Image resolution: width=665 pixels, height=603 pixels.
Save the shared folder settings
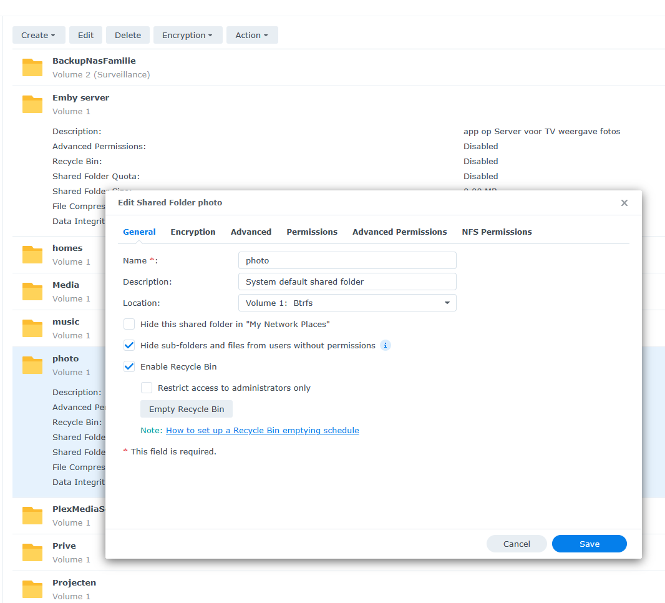click(x=589, y=544)
